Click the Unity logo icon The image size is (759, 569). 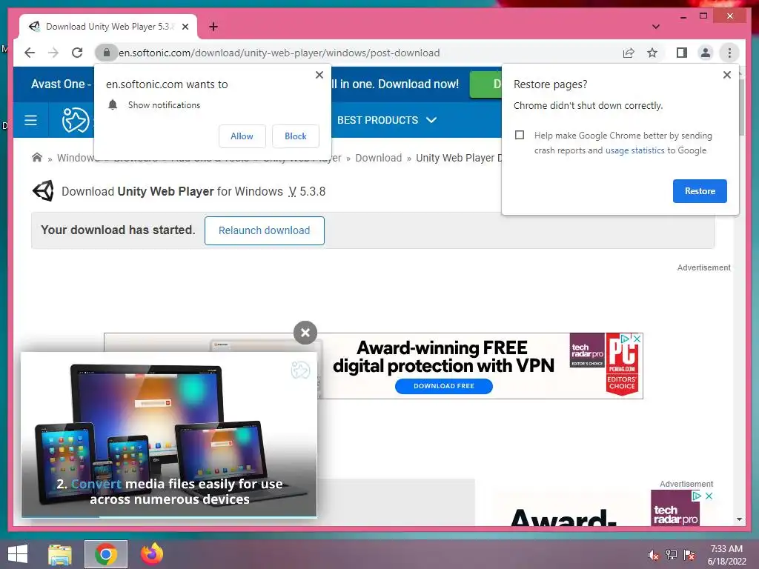[x=43, y=191]
